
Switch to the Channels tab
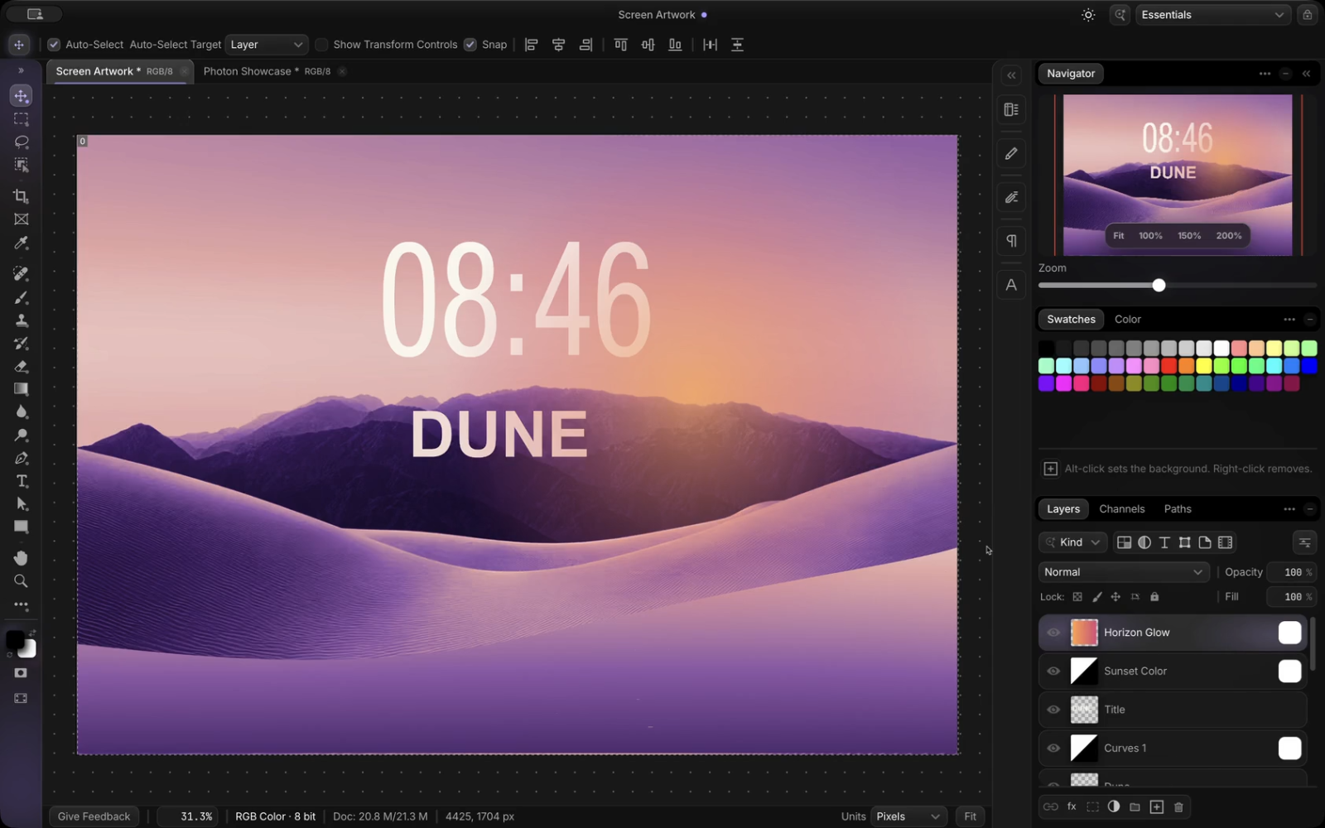pos(1121,509)
